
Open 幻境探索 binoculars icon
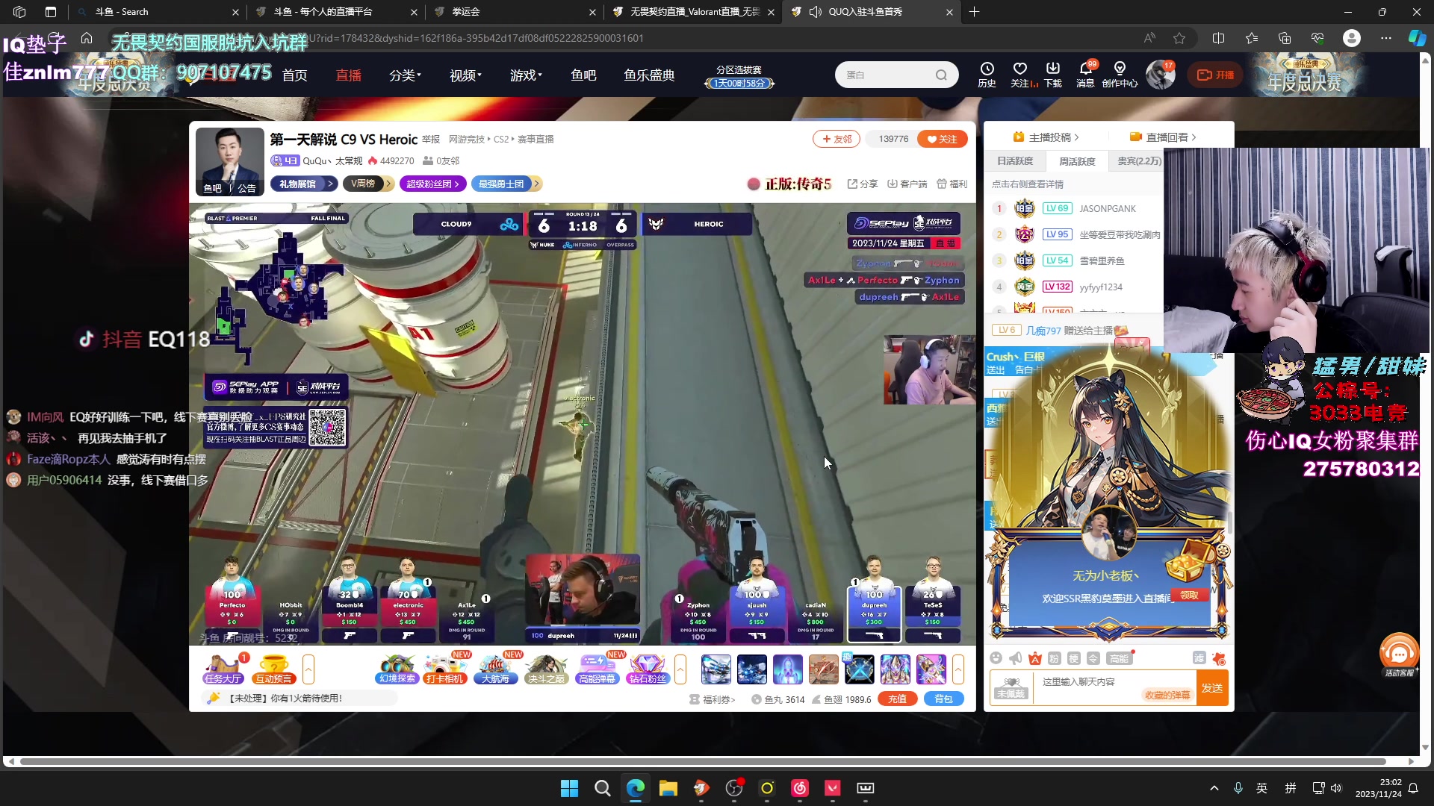point(397,669)
